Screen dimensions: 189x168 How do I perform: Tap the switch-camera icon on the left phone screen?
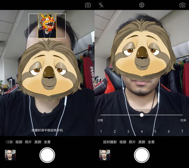coord(88,5)
